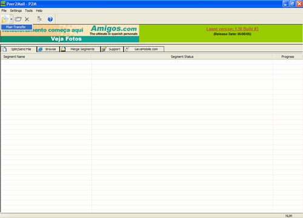Sort by the Segment Name column header
Screen dimensions: 303x218
[46, 57]
